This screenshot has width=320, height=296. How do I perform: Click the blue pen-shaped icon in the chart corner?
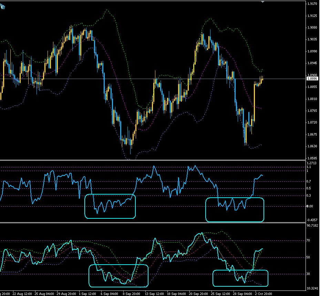(x=2, y=7)
